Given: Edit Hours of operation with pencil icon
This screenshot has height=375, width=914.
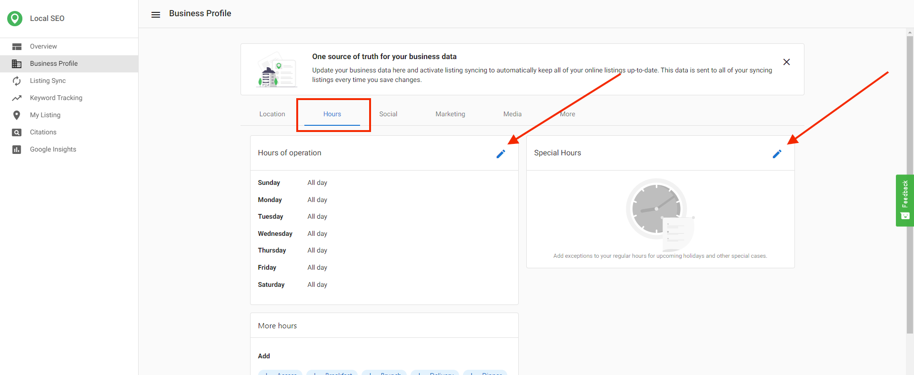Looking at the screenshot, I should pyautogui.click(x=501, y=154).
